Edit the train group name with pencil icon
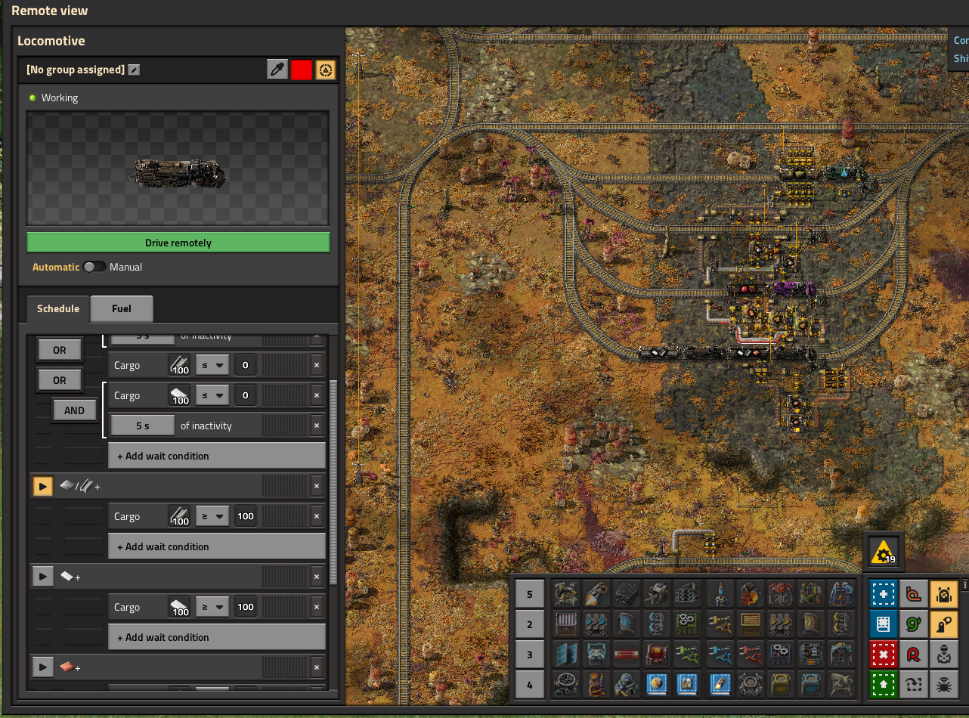The image size is (969, 718). (x=134, y=70)
